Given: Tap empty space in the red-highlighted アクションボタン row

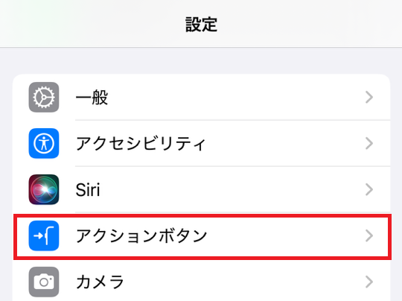Looking at the screenshot, I should [282, 236].
